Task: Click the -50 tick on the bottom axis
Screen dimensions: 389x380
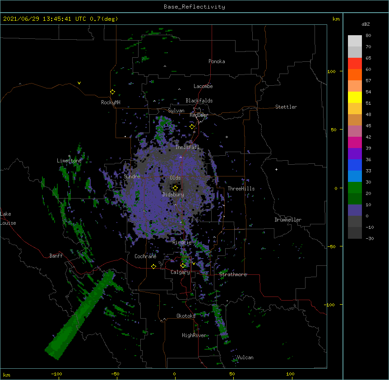Action: [x=115, y=374]
